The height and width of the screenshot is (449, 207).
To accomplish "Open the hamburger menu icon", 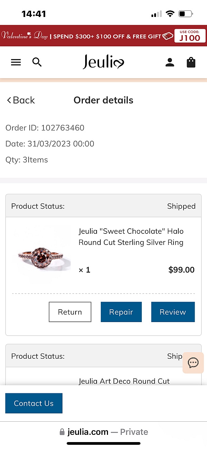I will [x=16, y=62].
